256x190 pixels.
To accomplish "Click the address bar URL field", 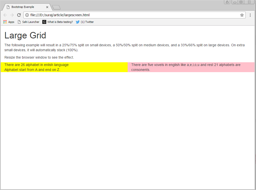I will pos(134,15).
